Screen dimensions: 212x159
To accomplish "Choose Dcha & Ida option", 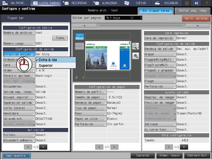I will coord(56,60).
